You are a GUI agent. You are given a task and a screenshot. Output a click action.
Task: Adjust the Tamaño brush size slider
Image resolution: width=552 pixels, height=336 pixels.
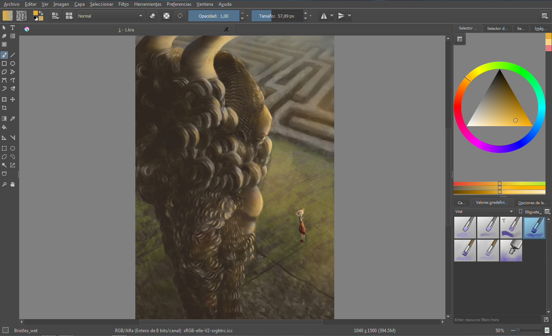277,16
